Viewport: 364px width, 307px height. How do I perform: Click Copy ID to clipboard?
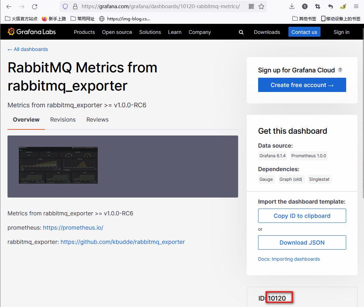pyautogui.click(x=302, y=216)
